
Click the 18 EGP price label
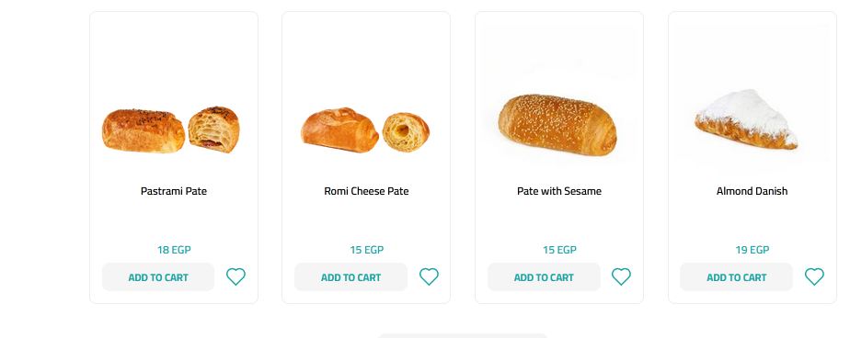click(174, 250)
